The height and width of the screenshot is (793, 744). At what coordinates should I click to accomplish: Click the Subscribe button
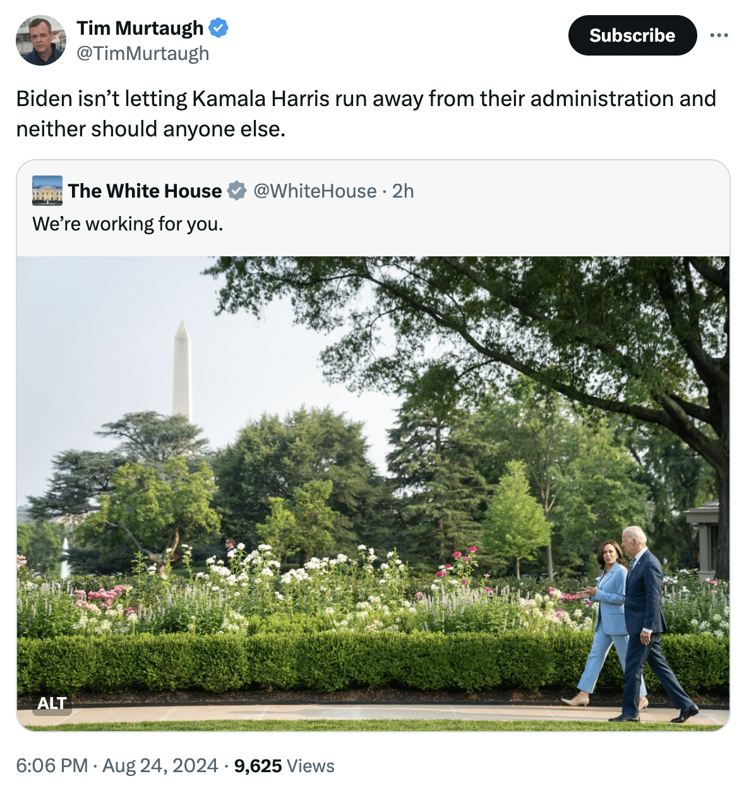[x=632, y=35]
